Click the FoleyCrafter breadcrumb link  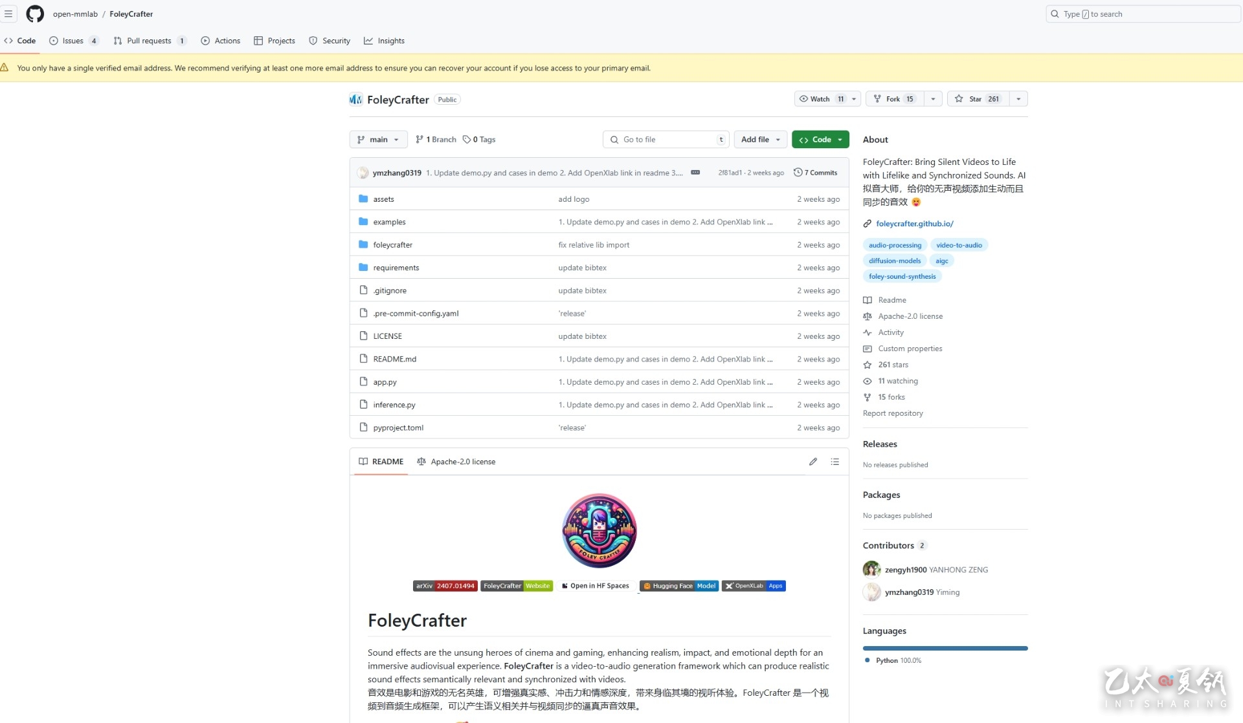(x=131, y=14)
